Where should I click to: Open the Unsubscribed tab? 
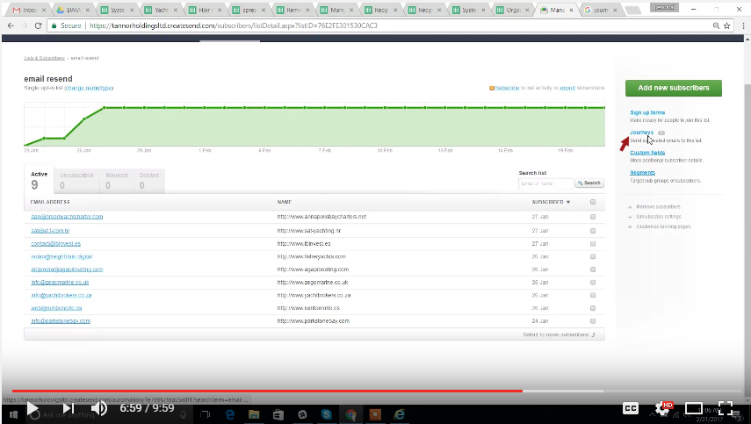[76, 181]
